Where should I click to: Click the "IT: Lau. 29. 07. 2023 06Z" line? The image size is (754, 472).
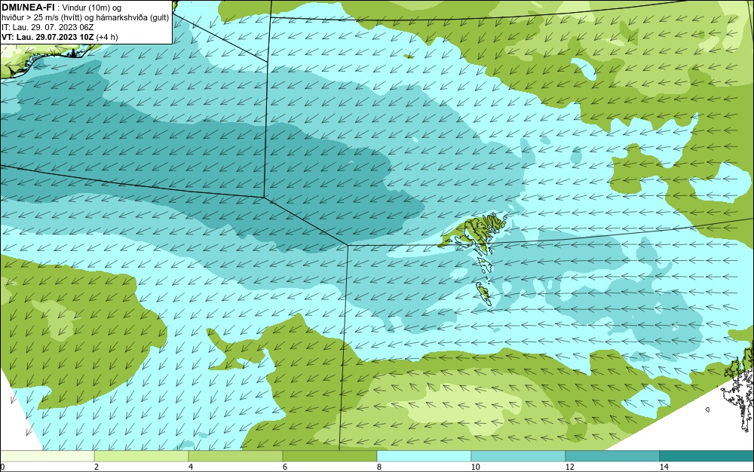click(x=47, y=27)
